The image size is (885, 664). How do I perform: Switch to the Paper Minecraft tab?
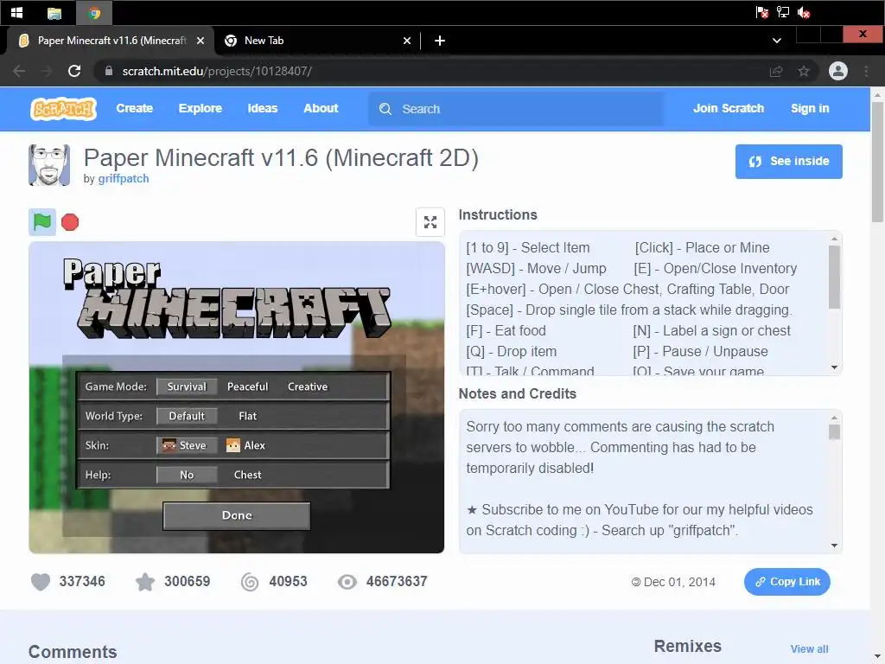[110, 41]
